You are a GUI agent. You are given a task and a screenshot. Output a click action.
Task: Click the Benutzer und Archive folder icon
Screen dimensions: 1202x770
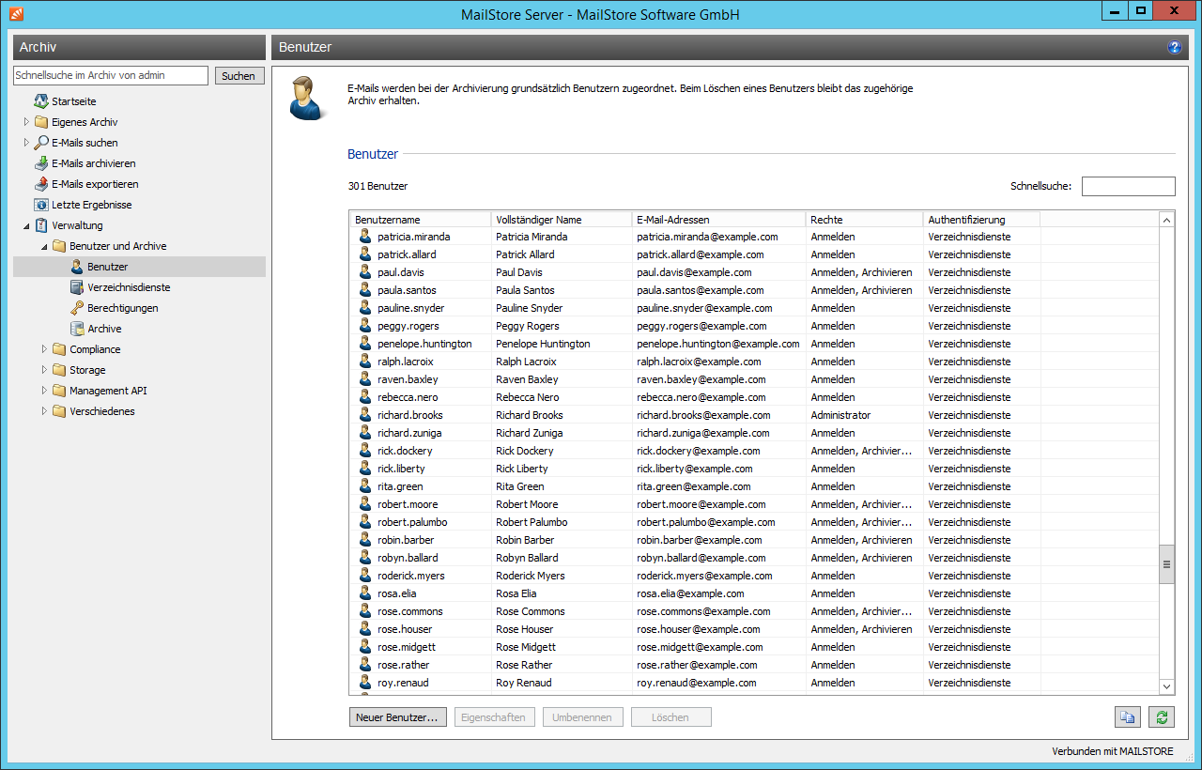(x=59, y=246)
